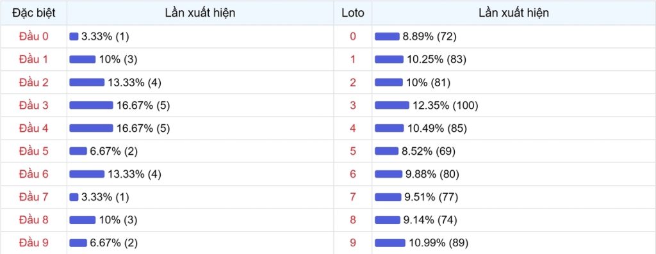Click the '8.52% (69)' value text
The height and width of the screenshot is (254, 656).
coord(429,151)
